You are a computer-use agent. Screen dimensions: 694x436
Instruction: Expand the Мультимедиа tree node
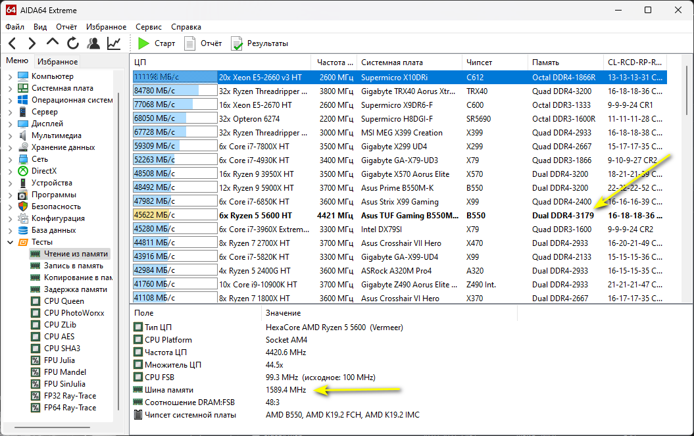click(10, 136)
